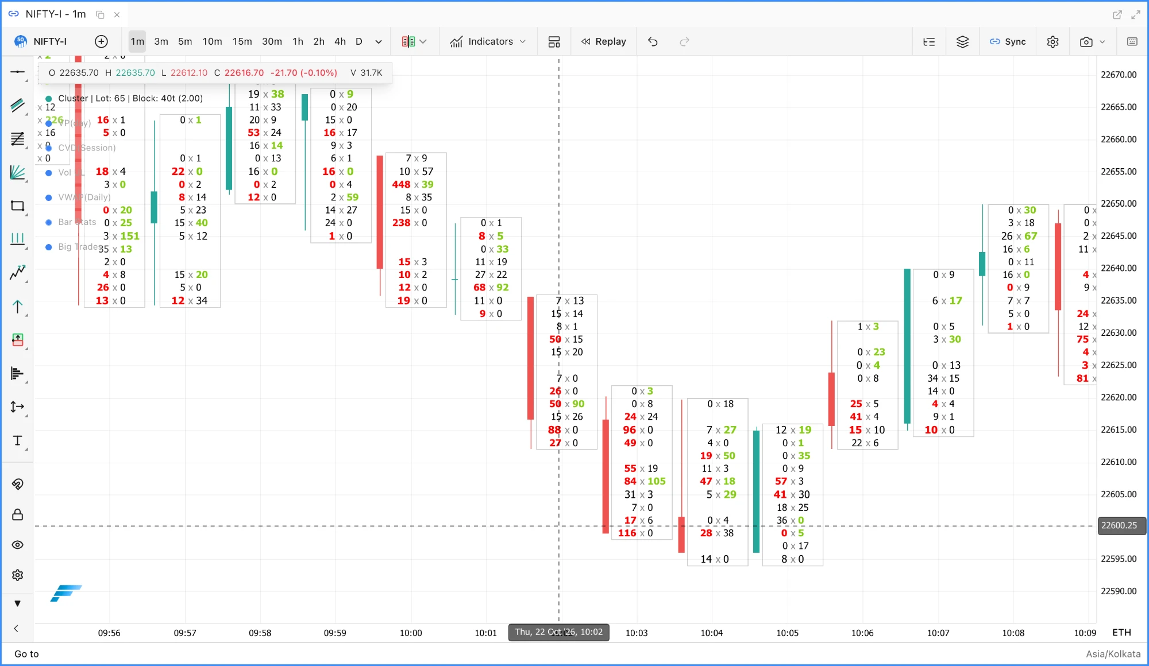Viewport: 1149px width, 666px height.
Task: Open the object tree list panel
Action: (929, 41)
